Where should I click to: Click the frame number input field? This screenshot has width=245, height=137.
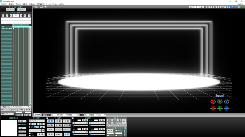pyautogui.click(x=16, y=15)
